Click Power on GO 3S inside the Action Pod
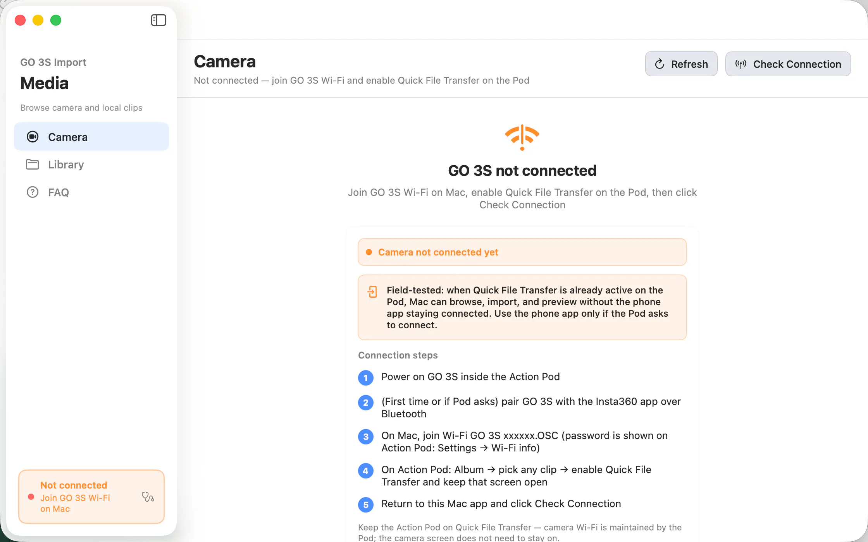Viewport: 868px width, 542px height. [470, 377]
